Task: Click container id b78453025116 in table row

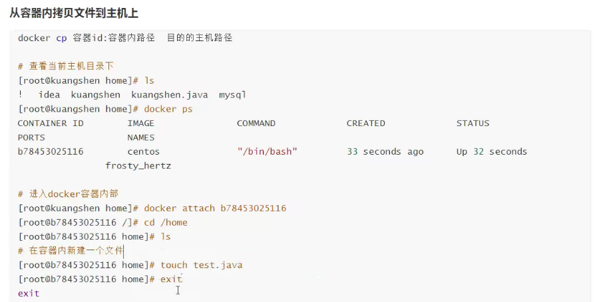Action: point(51,152)
